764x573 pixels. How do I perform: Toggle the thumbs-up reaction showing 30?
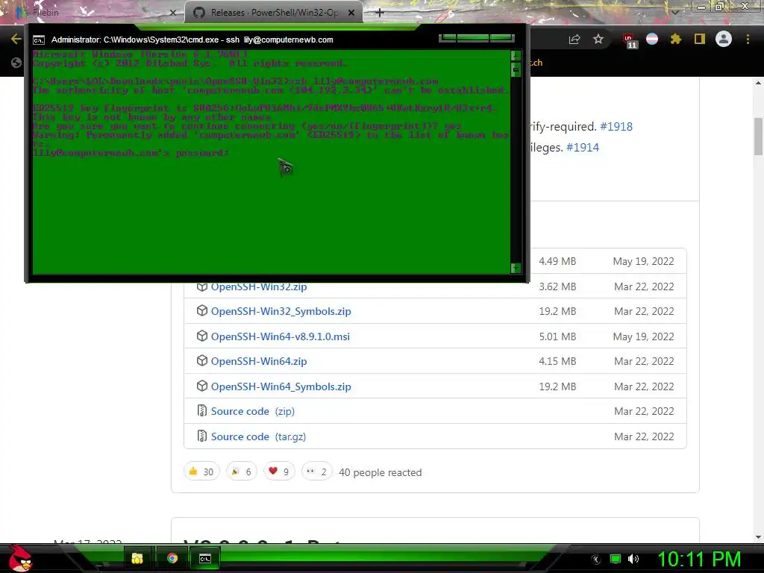click(x=201, y=472)
